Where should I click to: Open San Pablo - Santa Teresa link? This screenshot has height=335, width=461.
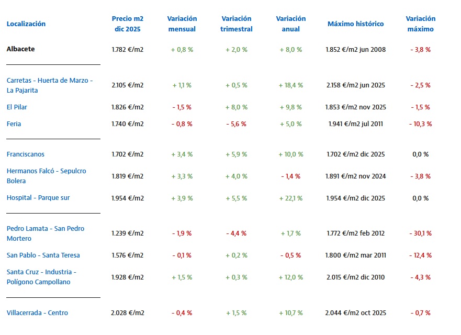[43, 255]
